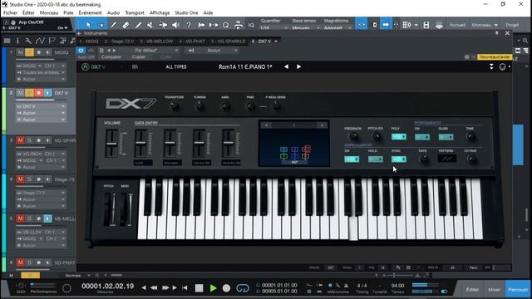
Task: Click the Comparer button
Action: coord(111,57)
